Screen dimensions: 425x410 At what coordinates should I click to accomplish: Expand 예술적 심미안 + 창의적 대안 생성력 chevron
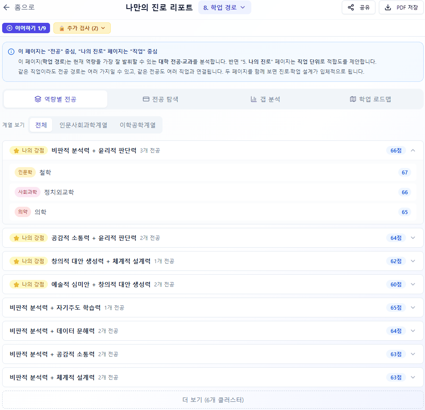413,285
